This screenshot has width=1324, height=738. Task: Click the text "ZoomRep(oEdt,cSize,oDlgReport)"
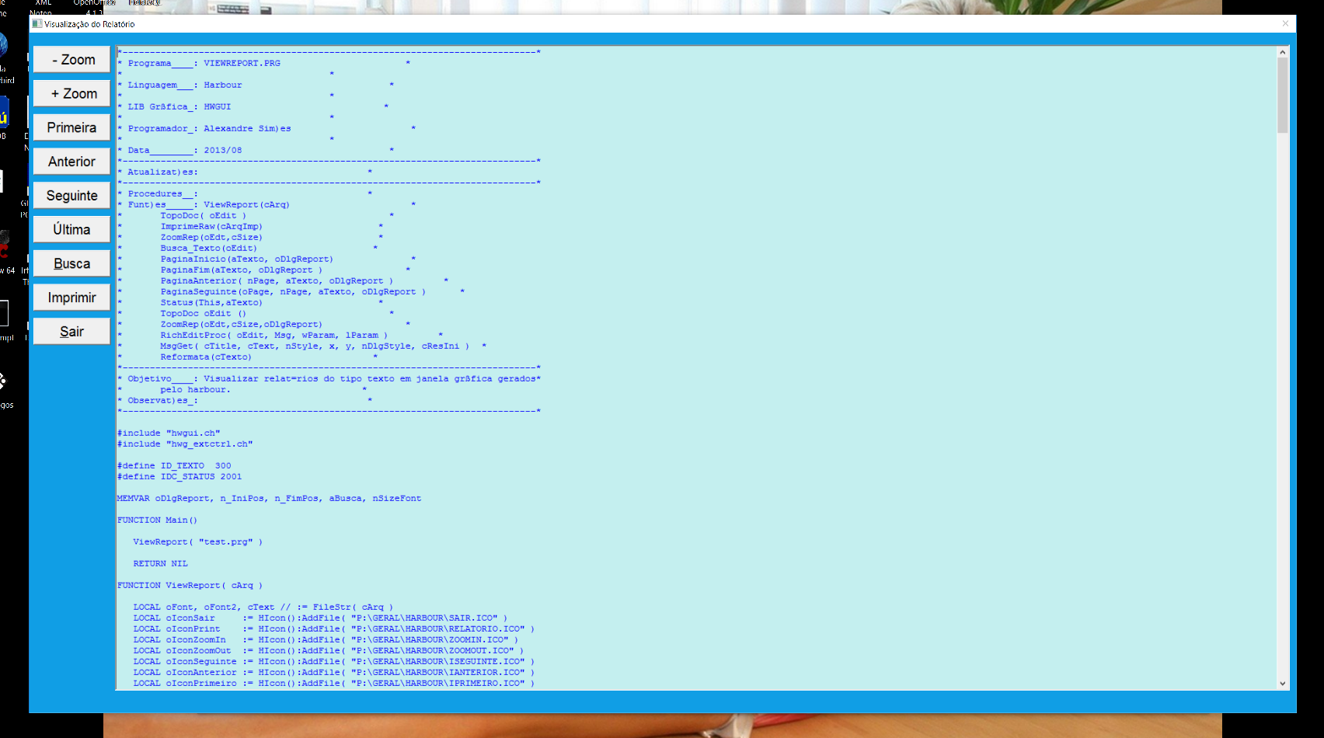point(241,325)
